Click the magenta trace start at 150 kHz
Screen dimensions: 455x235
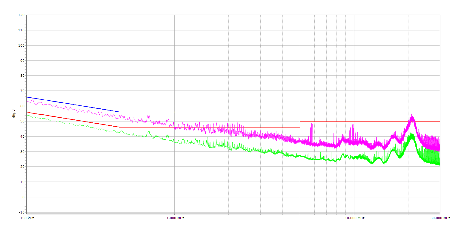pyautogui.click(x=27, y=101)
